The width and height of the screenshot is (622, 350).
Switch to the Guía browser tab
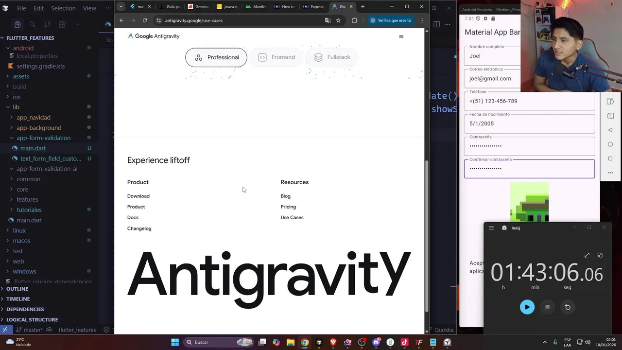[170, 6]
